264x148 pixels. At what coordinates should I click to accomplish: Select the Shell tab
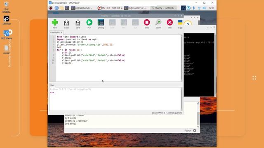click(x=52, y=85)
